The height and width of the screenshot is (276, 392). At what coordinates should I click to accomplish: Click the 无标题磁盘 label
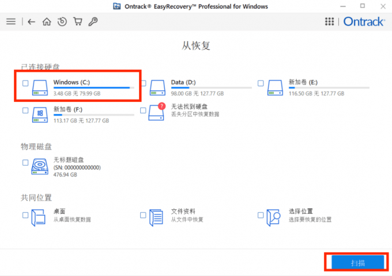click(x=69, y=160)
